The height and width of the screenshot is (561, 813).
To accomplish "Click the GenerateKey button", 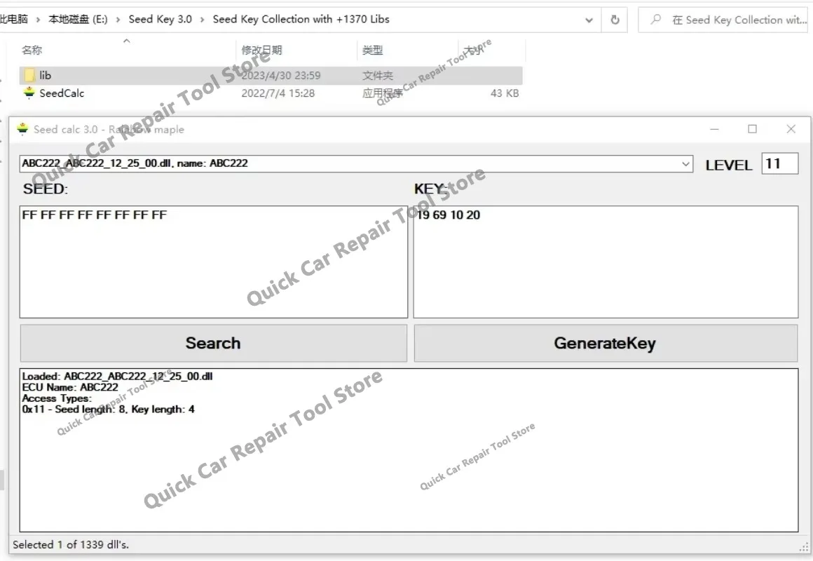I will tap(606, 343).
